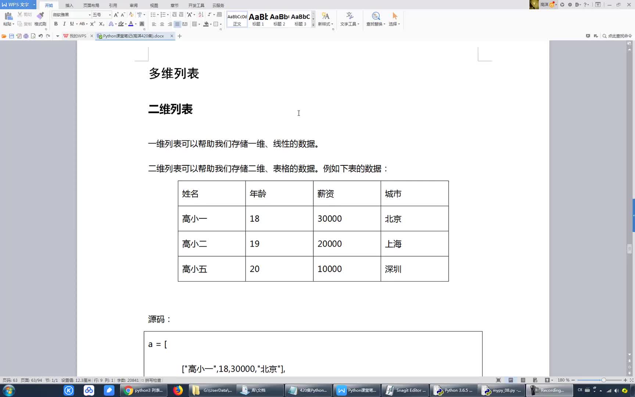Click the Select (选择) arrow tool
Image resolution: width=635 pixels, height=397 pixels.
(394, 19)
